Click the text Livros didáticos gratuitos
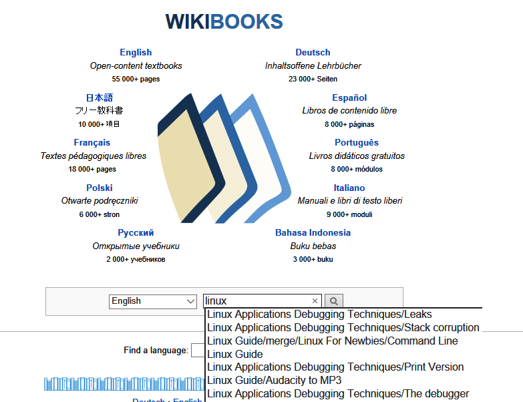This screenshot has height=402, width=523. [357, 156]
